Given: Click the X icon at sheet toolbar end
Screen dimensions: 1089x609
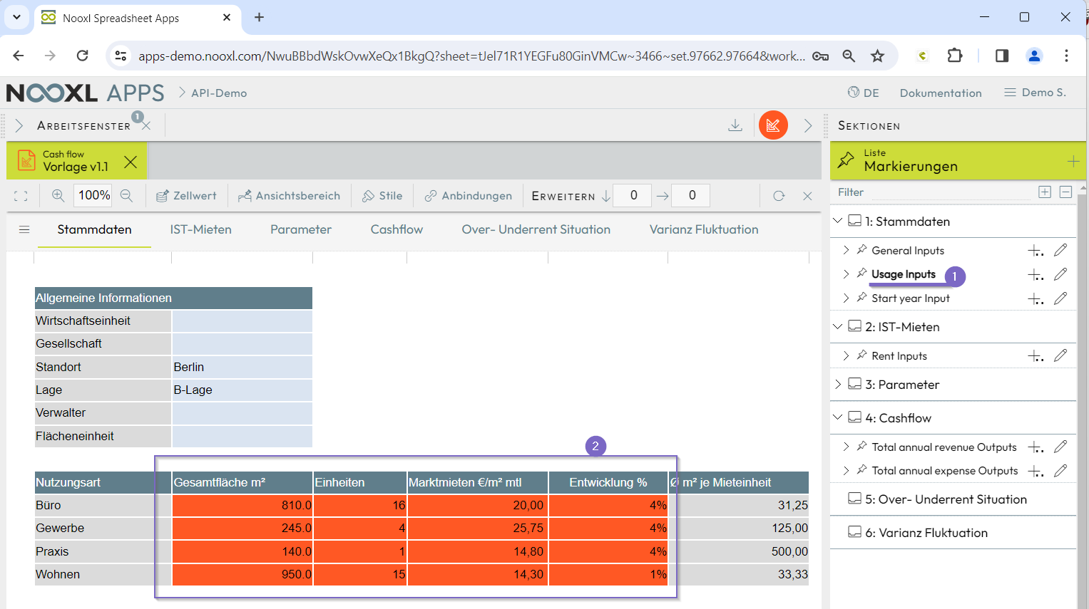Looking at the screenshot, I should (807, 196).
